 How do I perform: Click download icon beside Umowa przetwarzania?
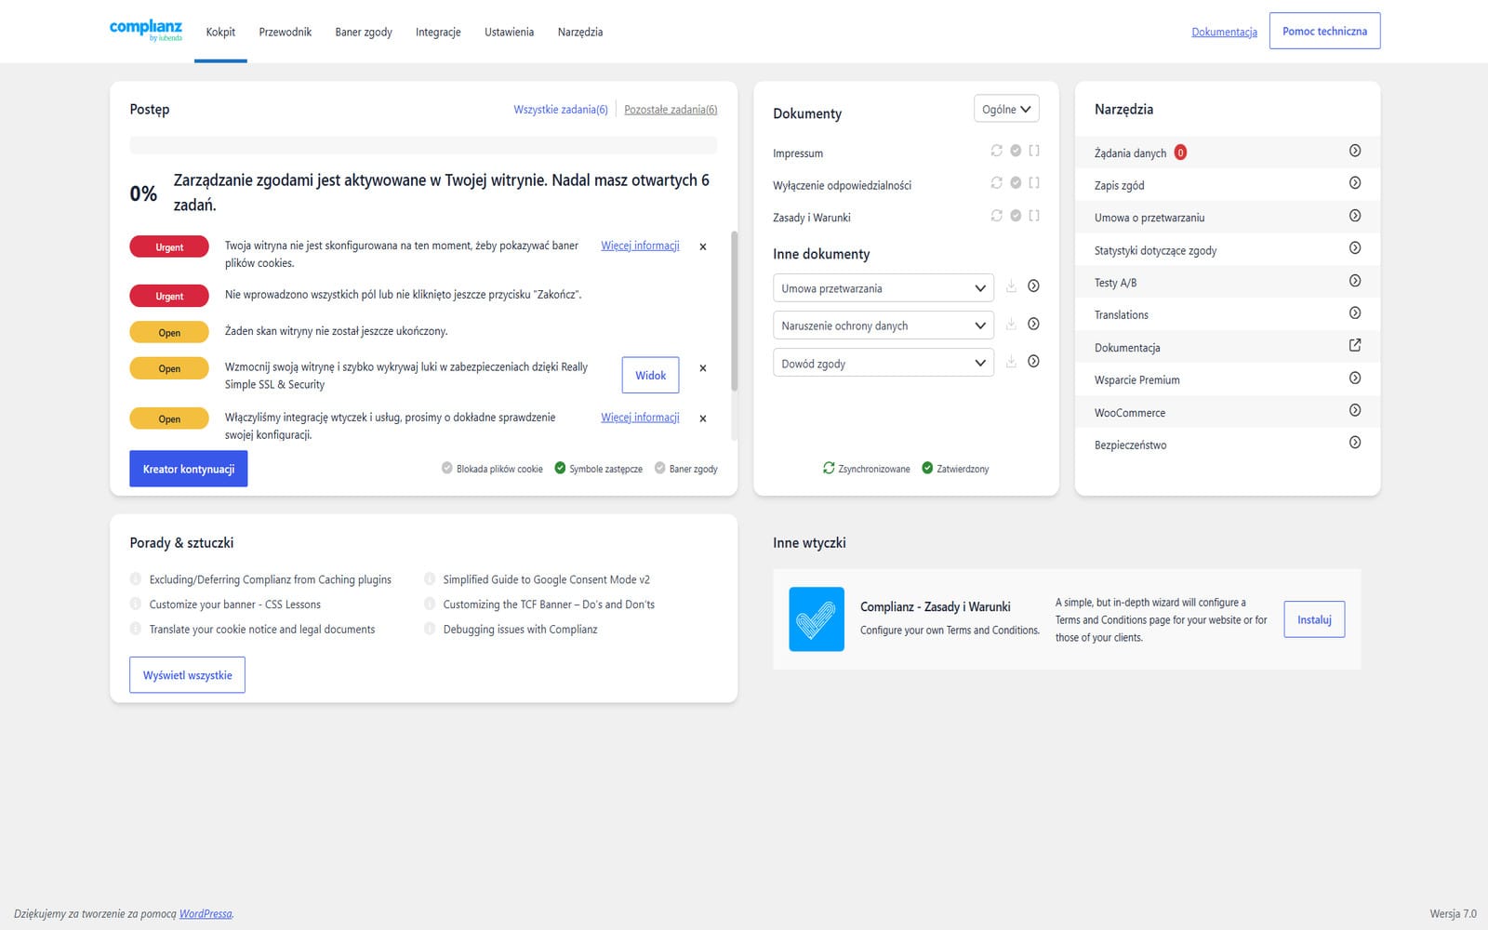(1011, 286)
